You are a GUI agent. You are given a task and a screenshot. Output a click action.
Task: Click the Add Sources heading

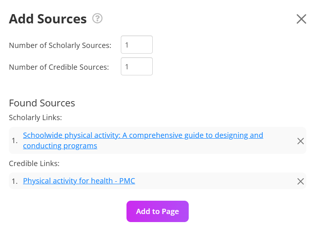[48, 19]
